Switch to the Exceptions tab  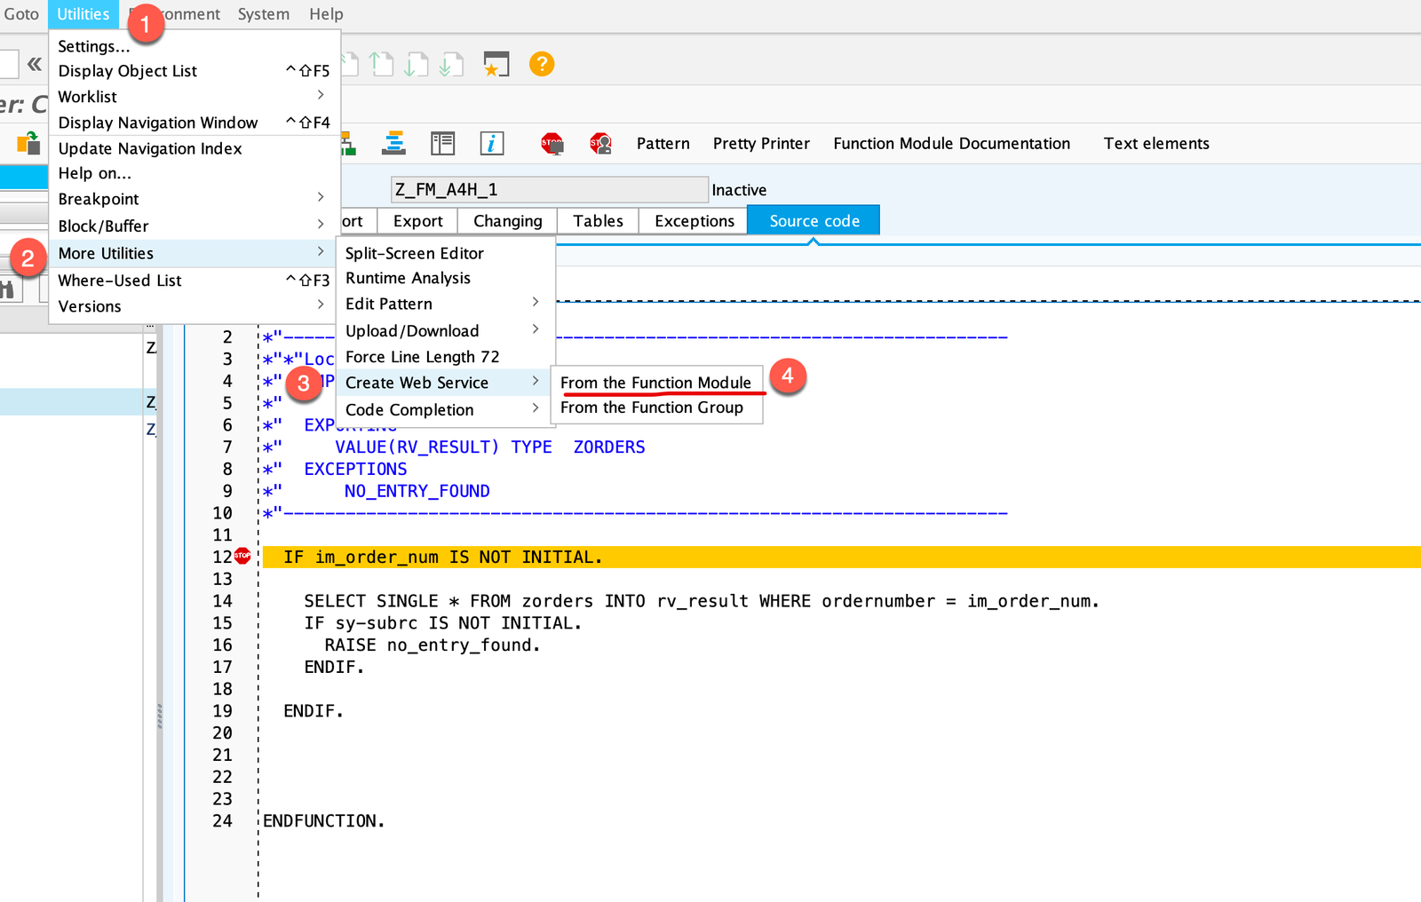click(x=693, y=220)
